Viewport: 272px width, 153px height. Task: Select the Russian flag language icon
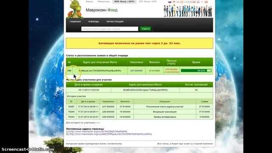point(170,2)
